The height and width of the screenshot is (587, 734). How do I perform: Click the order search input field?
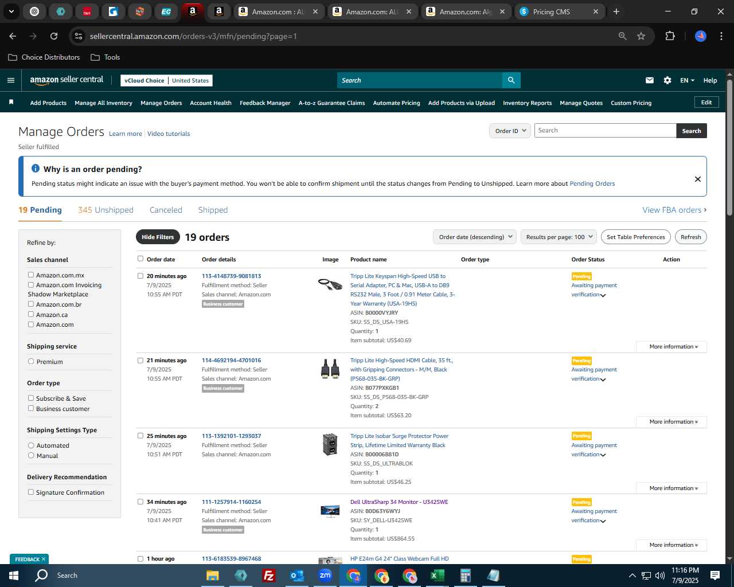click(605, 131)
